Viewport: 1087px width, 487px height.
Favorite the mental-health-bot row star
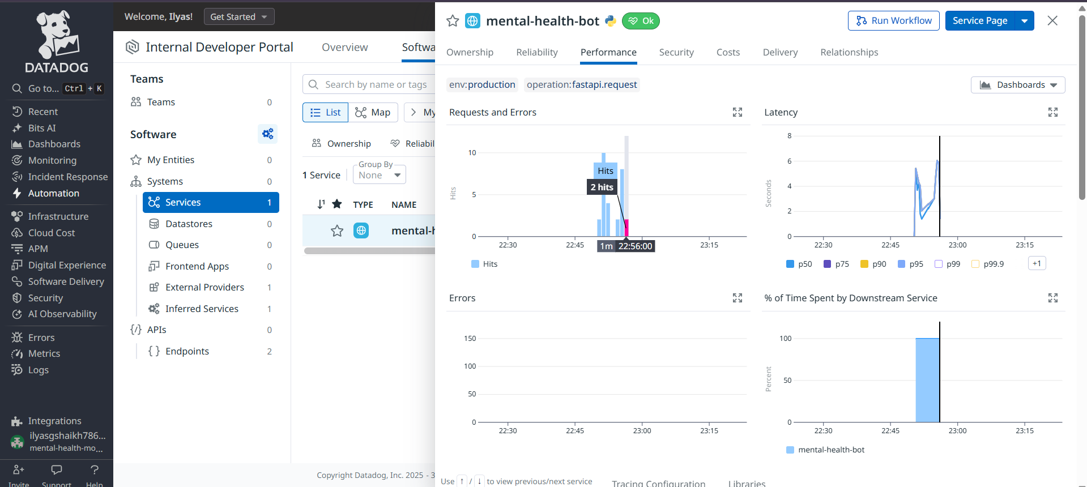(337, 230)
